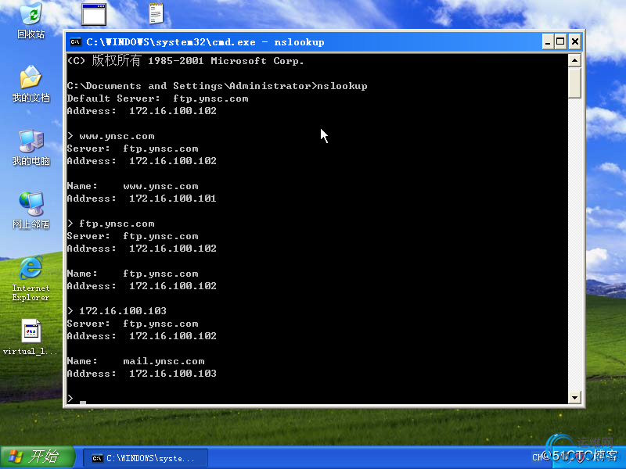This screenshot has height=469, width=626.
Task: Maximize the nslookup command window
Action: 560,41
